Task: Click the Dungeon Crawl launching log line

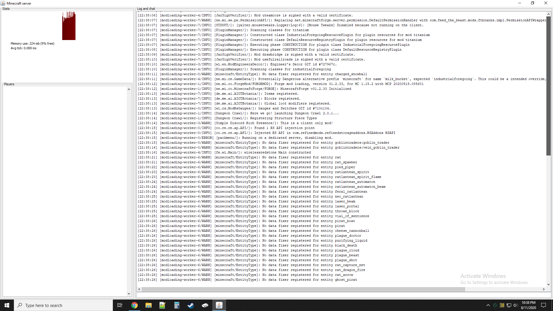Action: (238, 113)
